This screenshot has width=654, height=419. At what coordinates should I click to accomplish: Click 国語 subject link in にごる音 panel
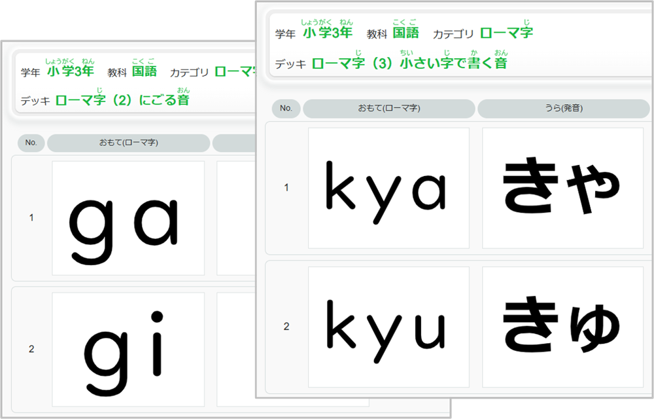145,71
